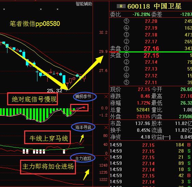This screenshot has height=187, width=192.
Task: Click sell level 5 circled number icon
Action: point(126,21)
